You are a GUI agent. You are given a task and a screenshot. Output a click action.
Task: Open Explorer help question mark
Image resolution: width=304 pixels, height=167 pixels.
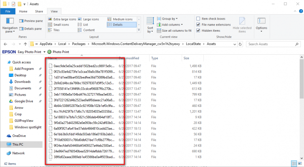coord(301,11)
